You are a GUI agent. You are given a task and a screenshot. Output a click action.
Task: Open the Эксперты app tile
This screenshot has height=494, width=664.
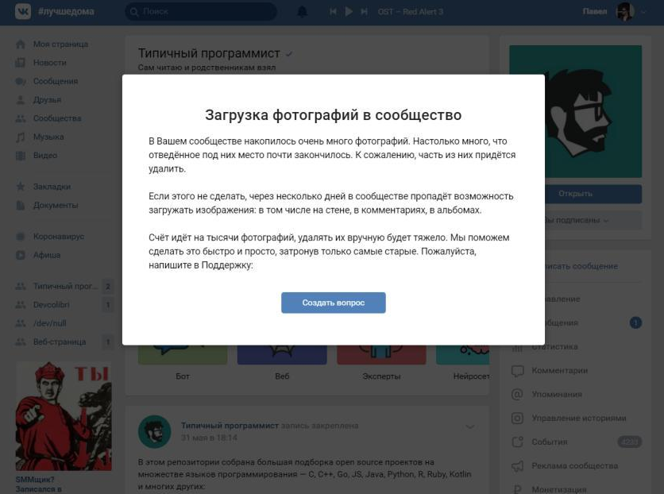pyautogui.click(x=381, y=361)
